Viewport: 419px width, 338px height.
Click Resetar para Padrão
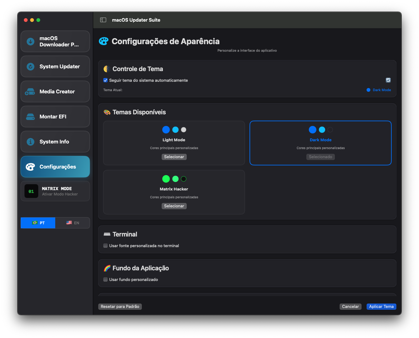pyautogui.click(x=120, y=306)
